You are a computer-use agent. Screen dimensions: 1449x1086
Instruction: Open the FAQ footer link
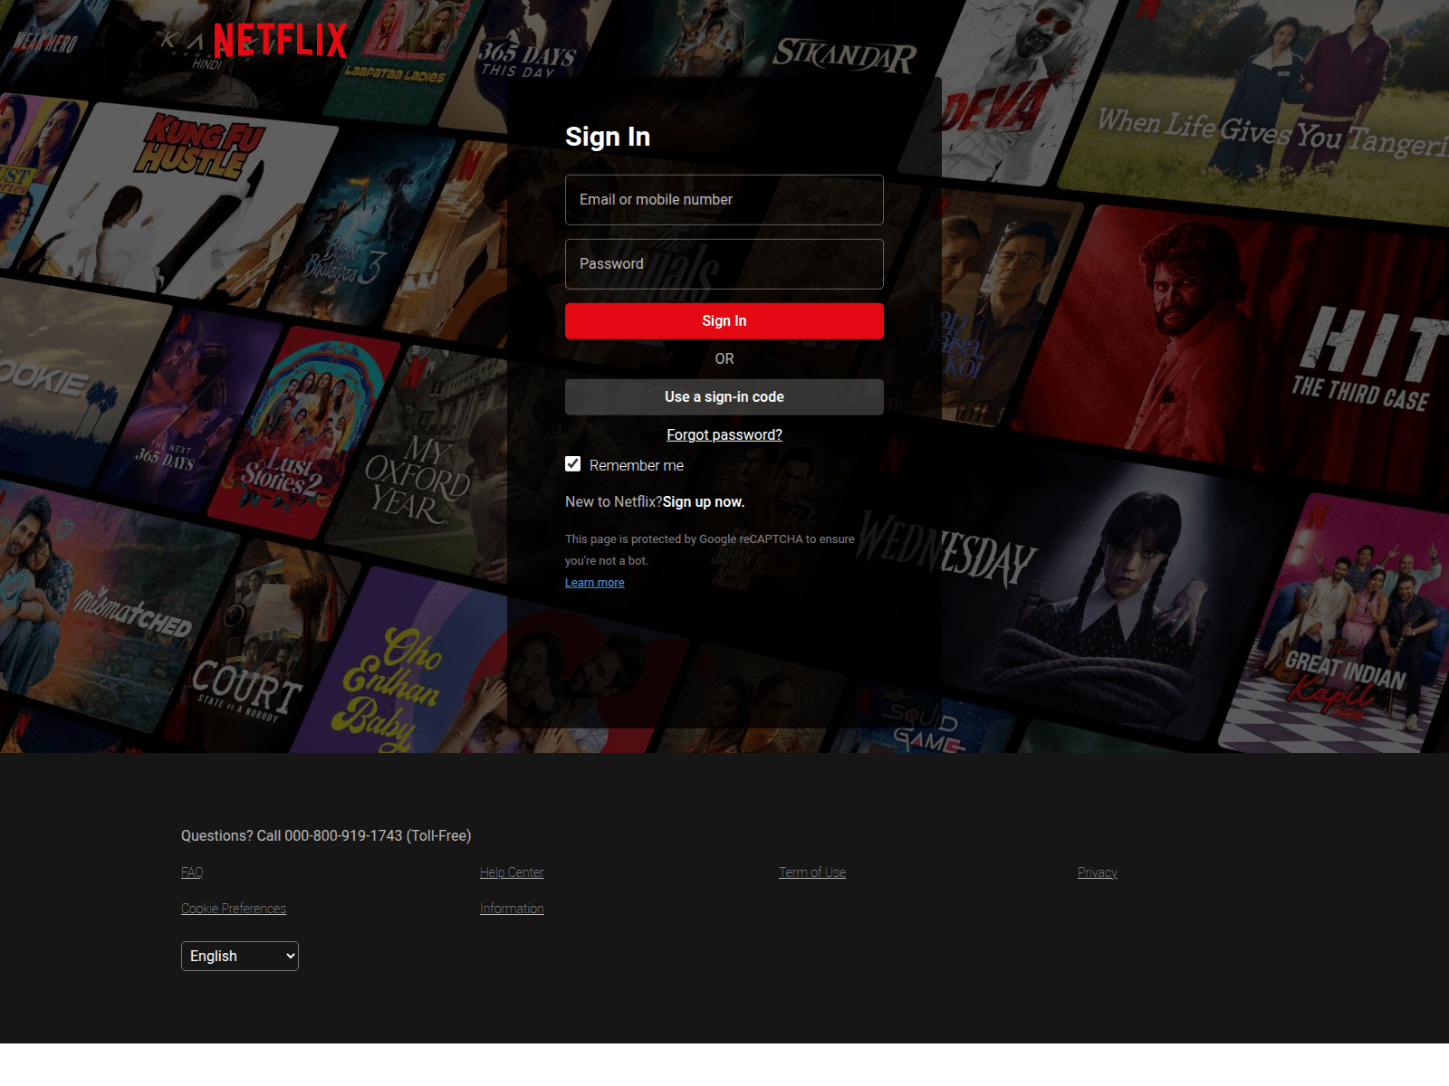(192, 872)
